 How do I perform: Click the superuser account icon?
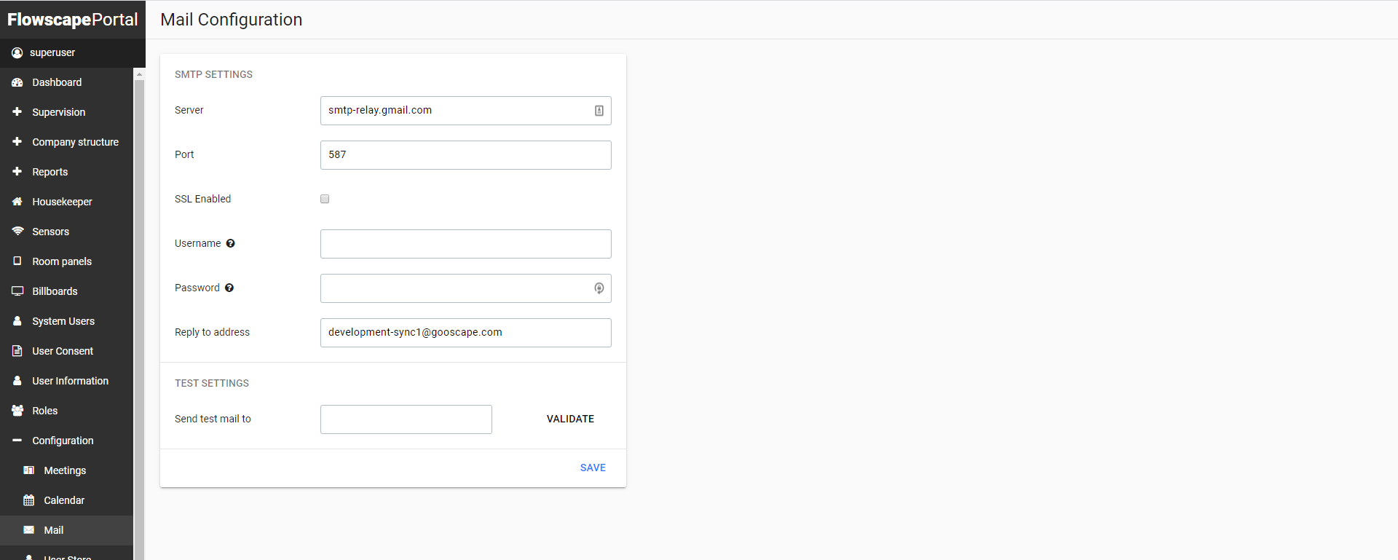17,52
